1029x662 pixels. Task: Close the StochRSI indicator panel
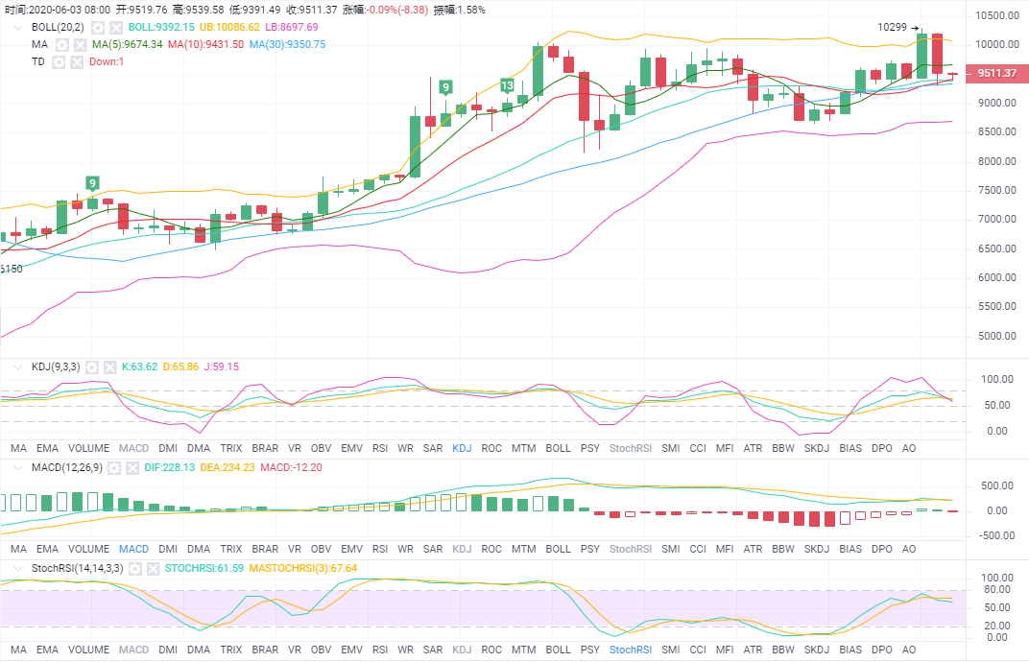pos(152,569)
